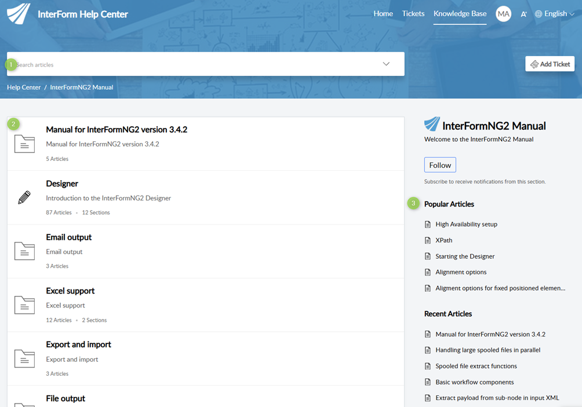This screenshot has height=407, width=582.
Task: Open the Alignment options article
Action: coord(461,272)
